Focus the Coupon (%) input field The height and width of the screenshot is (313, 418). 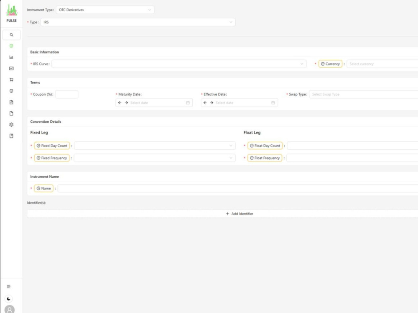[x=66, y=94]
